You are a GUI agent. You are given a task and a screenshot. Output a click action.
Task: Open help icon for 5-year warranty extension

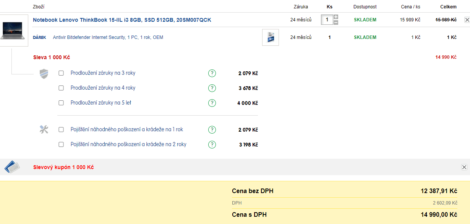(212, 103)
